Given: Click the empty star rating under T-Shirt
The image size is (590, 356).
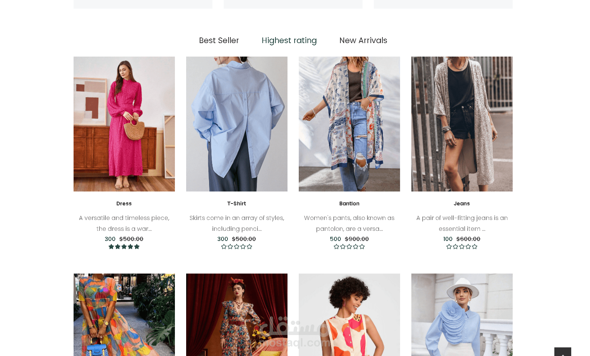Looking at the screenshot, I should click(236, 247).
